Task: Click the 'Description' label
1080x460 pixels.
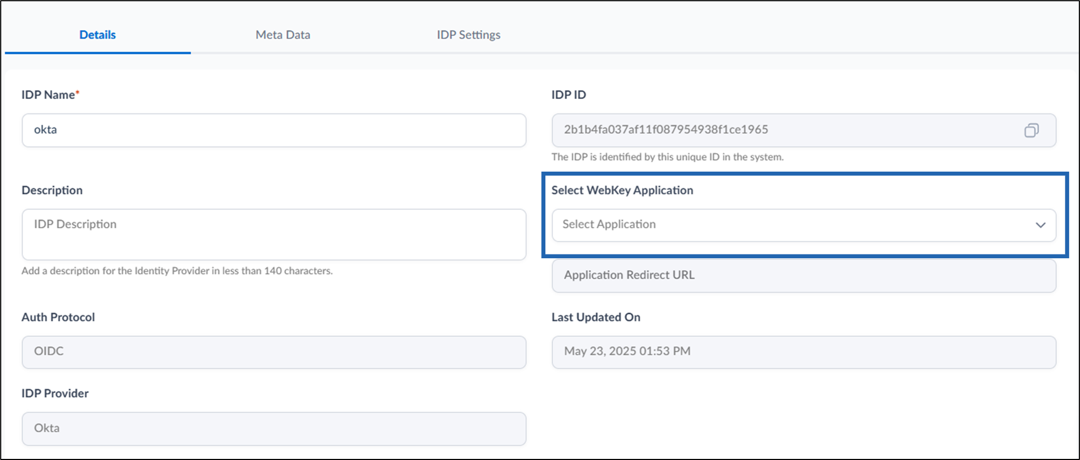Action: point(52,190)
